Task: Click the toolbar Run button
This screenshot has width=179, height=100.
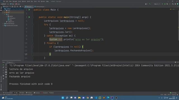Action: click(x=162, y=4)
